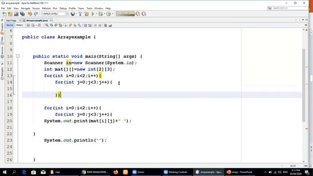Toggle Highlight Search icon in editor toolbar
Viewport: 313px width, 176px height.
point(60,25)
